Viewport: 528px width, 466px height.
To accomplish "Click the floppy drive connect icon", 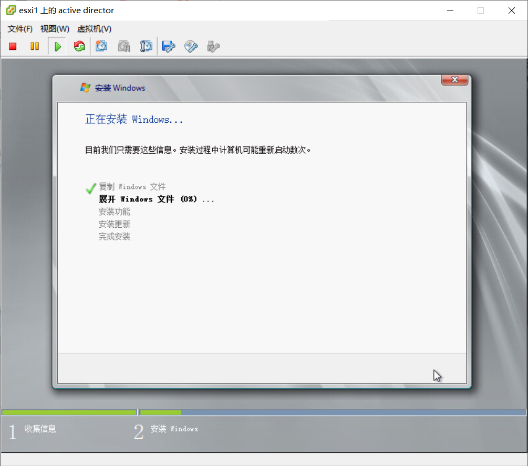I will 168,46.
